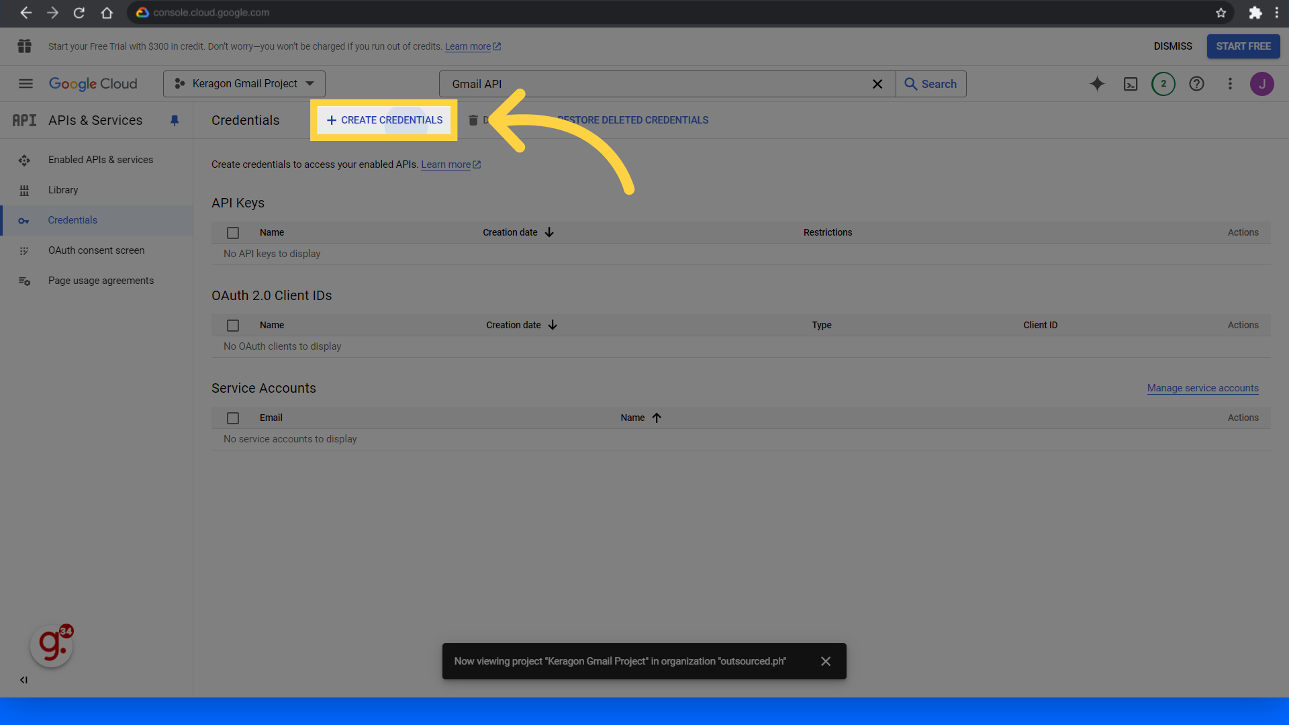The image size is (1289, 725).
Task: Click the Client ID column header
Action: (x=1040, y=325)
